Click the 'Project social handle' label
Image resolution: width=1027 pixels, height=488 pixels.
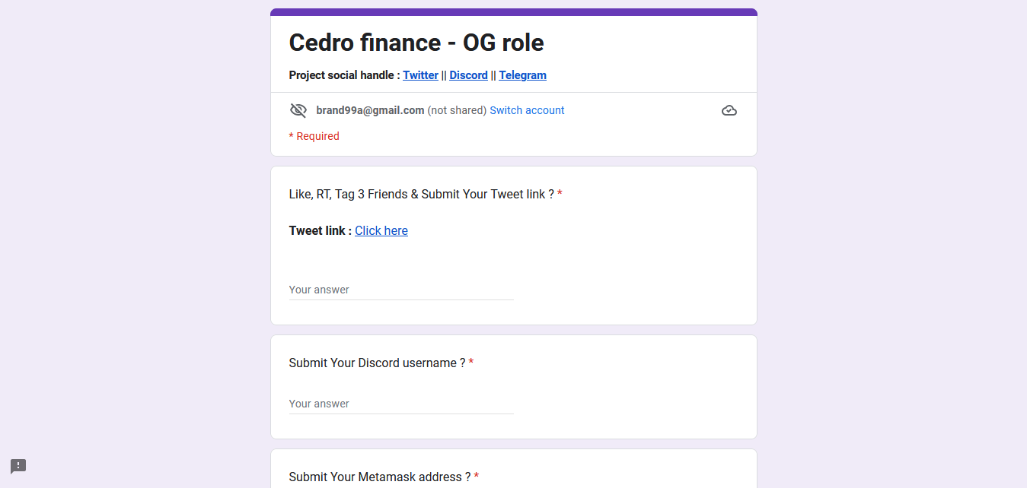click(344, 75)
